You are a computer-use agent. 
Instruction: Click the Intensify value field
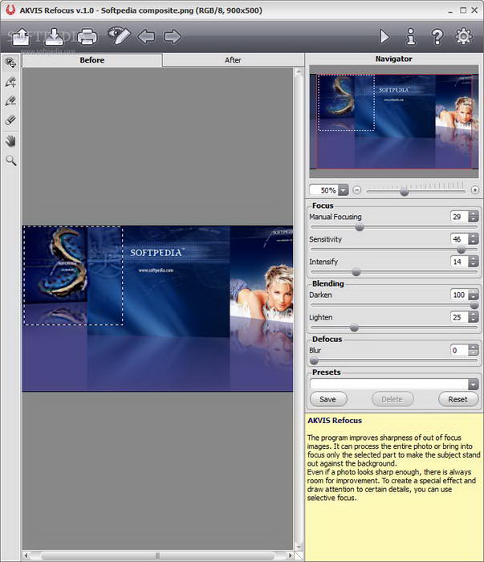459,262
